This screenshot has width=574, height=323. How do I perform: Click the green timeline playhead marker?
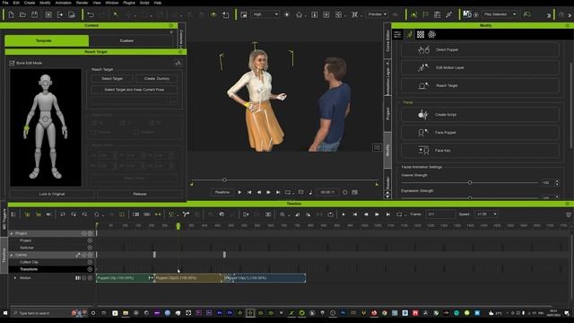point(178,226)
